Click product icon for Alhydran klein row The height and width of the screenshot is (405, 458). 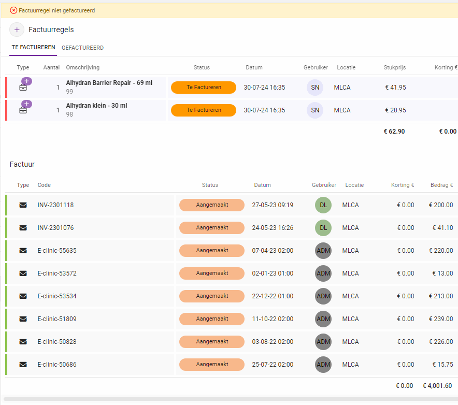tap(23, 110)
